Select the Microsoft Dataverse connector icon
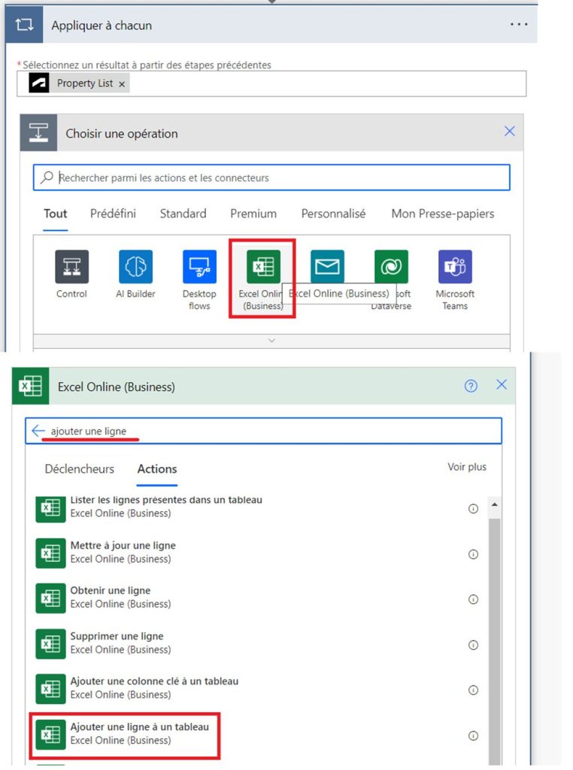Viewport: 573px width, 770px height. (x=391, y=267)
